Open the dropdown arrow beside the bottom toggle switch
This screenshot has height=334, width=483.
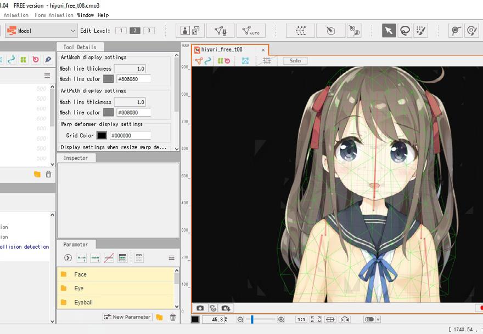[x=378, y=320]
